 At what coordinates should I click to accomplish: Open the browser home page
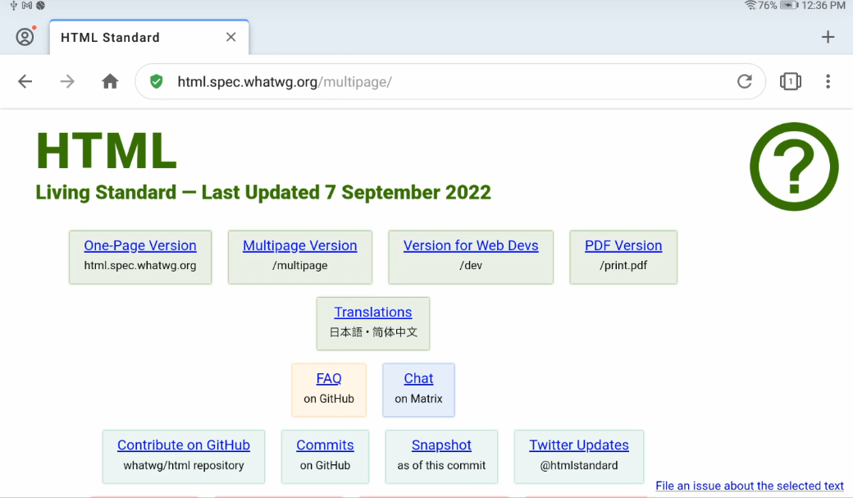(110, 81)
